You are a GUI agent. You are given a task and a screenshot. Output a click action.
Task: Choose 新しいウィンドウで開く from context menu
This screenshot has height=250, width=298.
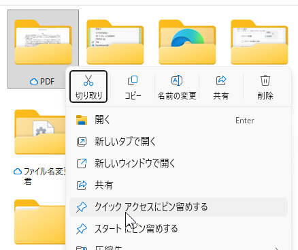[x=178, y=163]
